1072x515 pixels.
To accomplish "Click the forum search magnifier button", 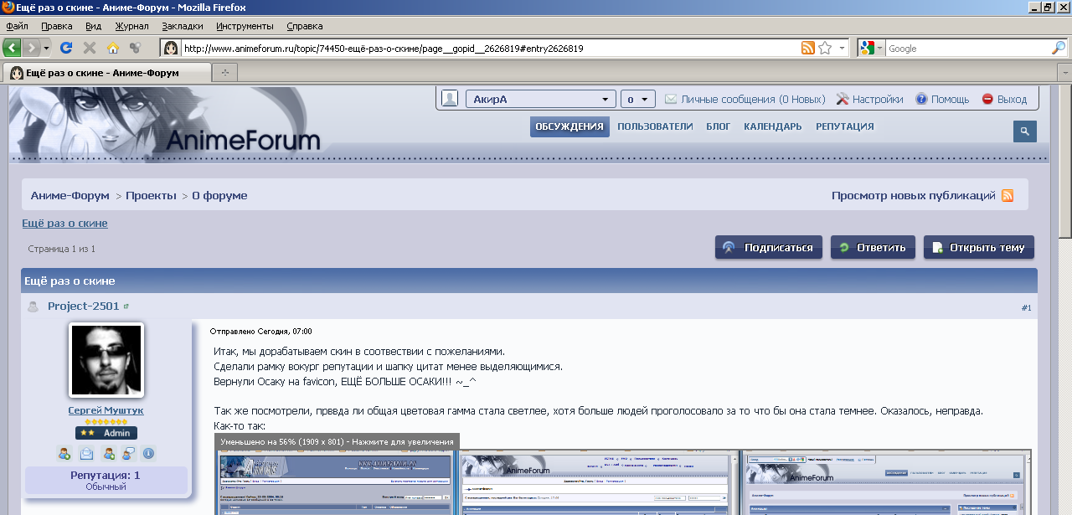I will 1024,131.
